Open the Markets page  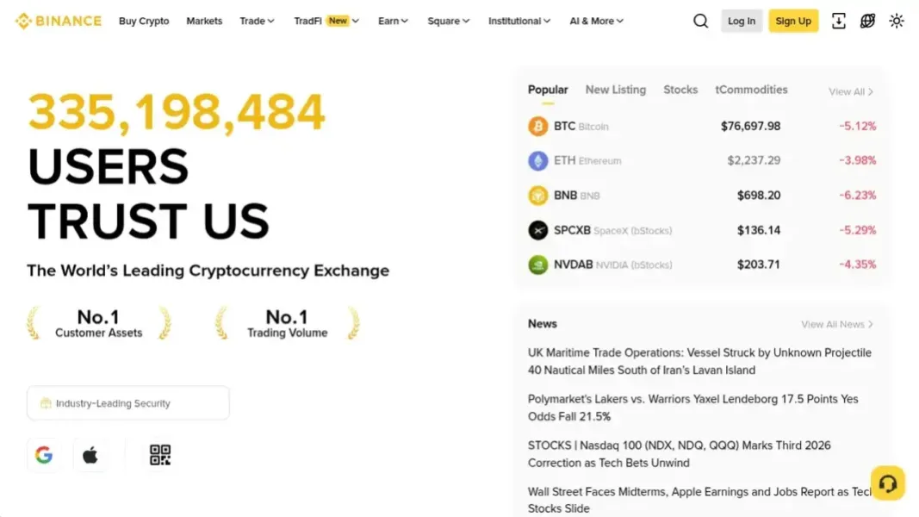pos(204,21)
